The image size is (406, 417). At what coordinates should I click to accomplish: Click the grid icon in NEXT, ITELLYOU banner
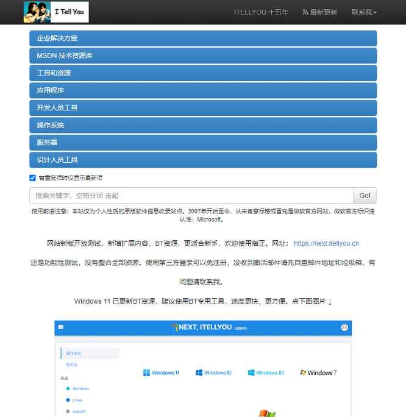(x=61, y=327)
